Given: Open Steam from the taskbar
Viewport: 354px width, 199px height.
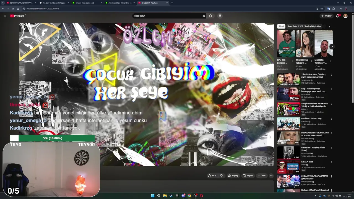Looking at the screenshot, I should coord(171,196).
